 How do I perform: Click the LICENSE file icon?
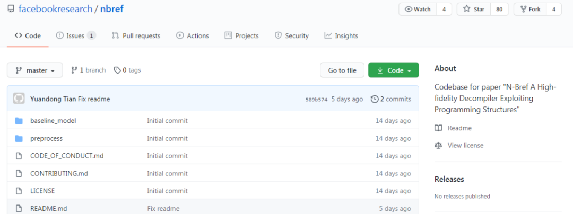point(19,191)
